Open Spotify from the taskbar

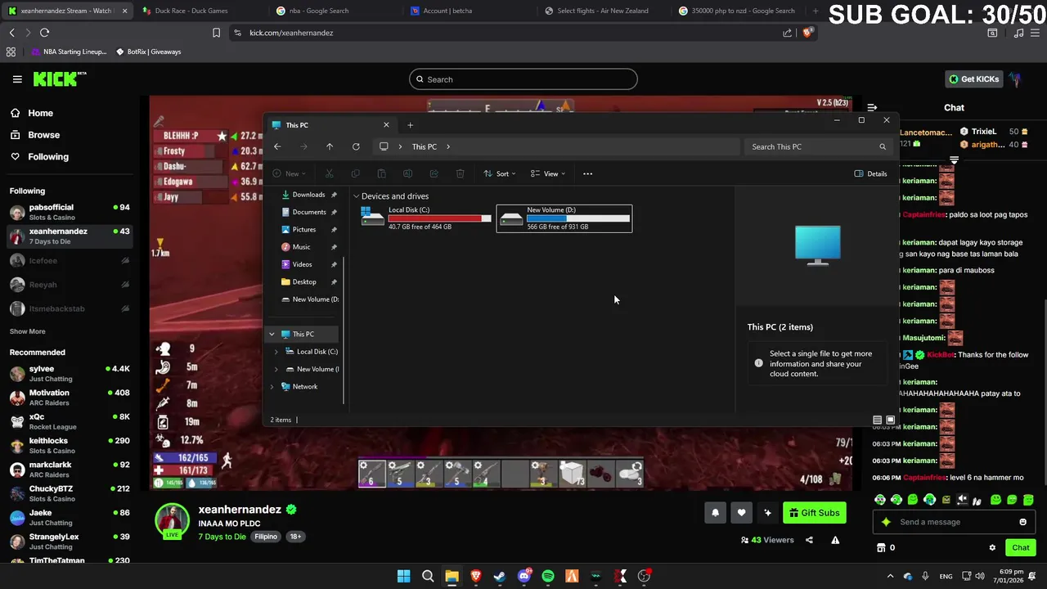pyautogui.click(x=548, y=576)
